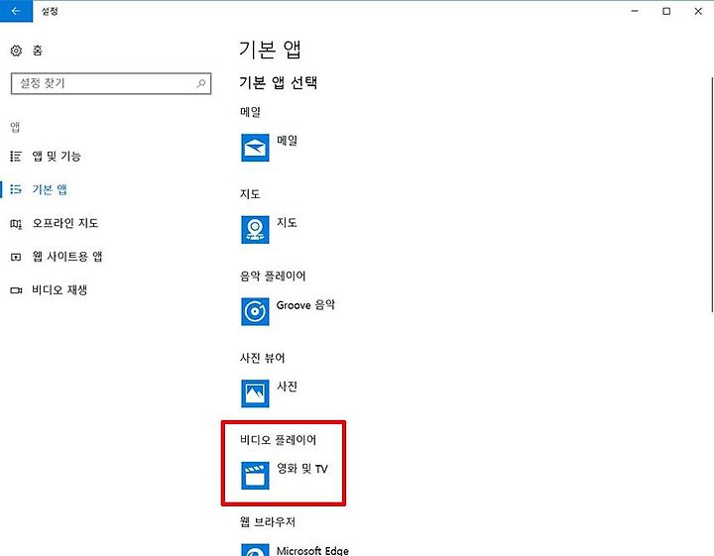
Task: Change default music player Groove 음악
Action: [x=305, y=305]
